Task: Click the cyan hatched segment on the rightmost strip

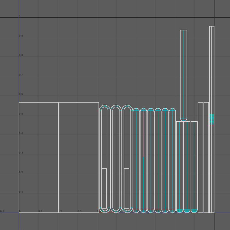Action: coord(212,120)
